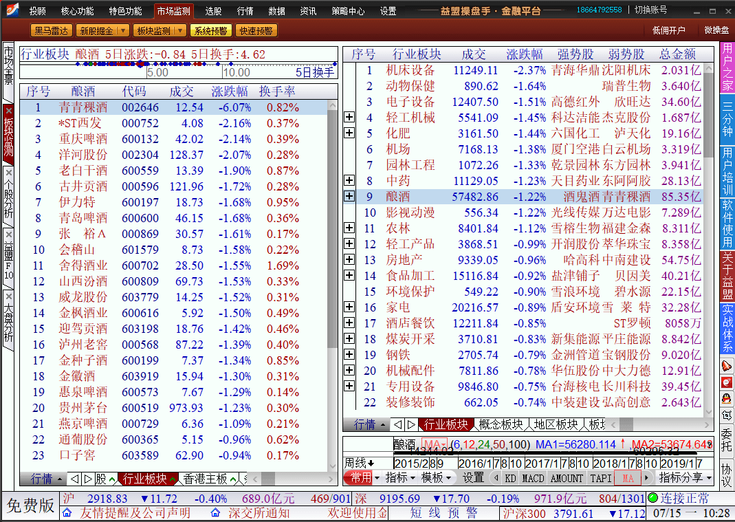
Task: Click the question mark icon on chart
Action: [x=710, y=444]
